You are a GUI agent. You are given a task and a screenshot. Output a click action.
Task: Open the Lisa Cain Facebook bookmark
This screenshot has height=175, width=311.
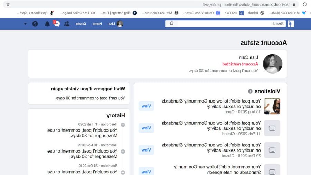click(234, 13)
